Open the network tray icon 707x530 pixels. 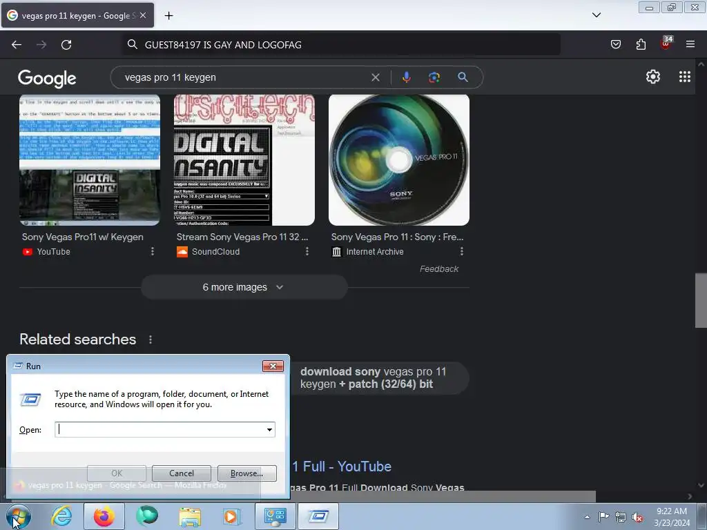click(x=621, y=517)
